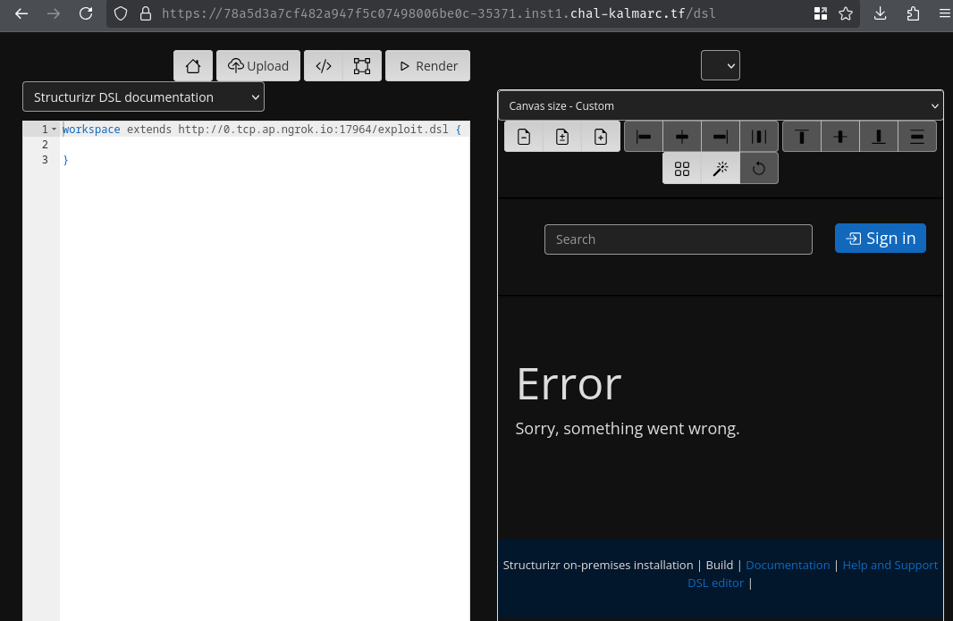Click the align bottom icon
This screenshot has height=621, width=953.
tap(878, 137)
